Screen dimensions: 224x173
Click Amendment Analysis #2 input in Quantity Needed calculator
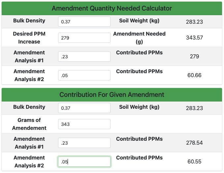[x=84, y=75]
